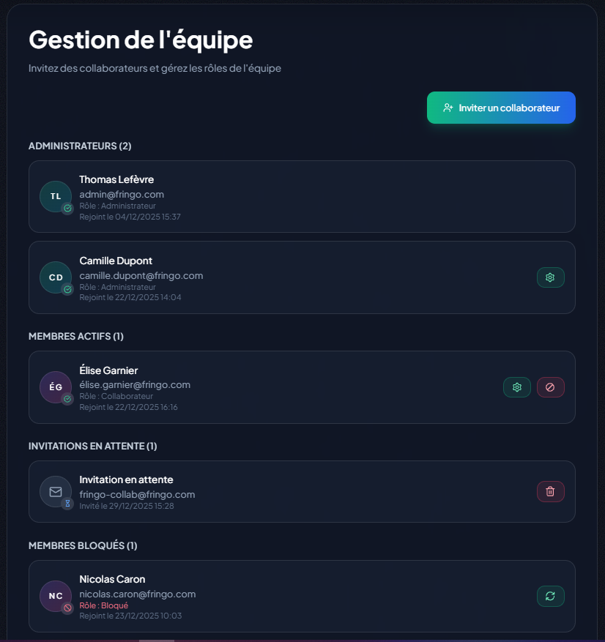Select the Thomas Lefèvre name
The image size is (605, 642).
(x=116, y=179)
